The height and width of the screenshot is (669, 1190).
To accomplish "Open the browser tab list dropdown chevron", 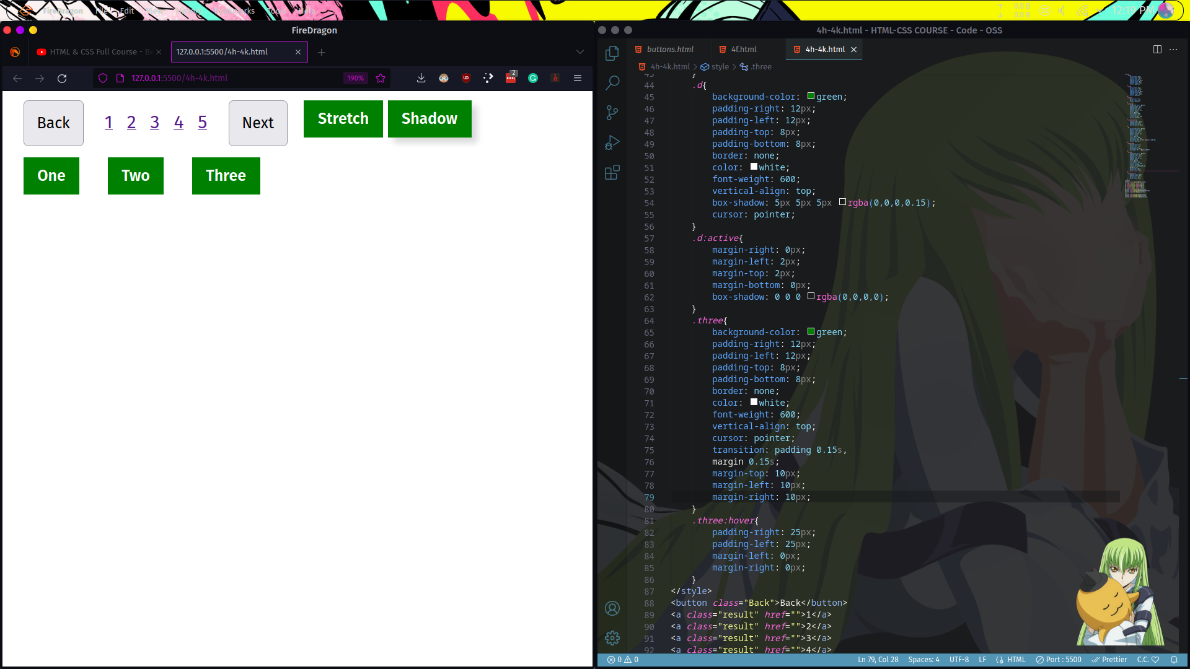I will coord(580,51).
